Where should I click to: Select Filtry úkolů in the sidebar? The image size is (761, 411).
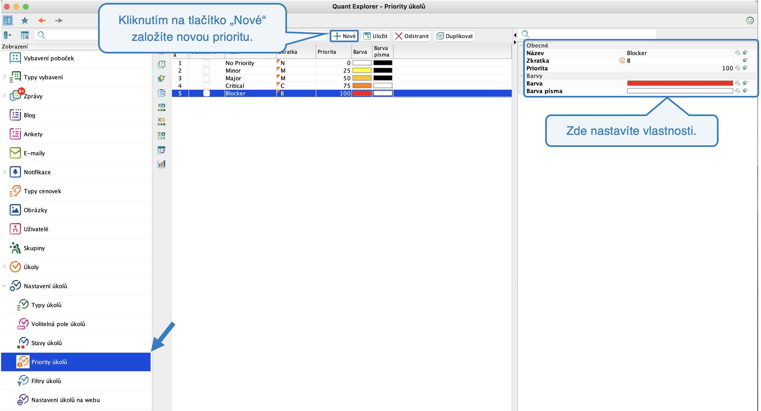[46, 381]
